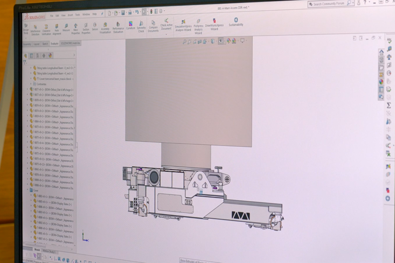Viewport: 395px width, 263px height.
Task: Open Mass Properties
Action: [76, 29]
